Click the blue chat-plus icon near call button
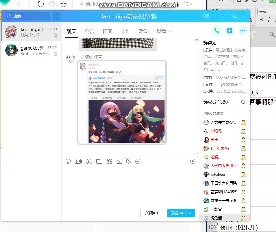276x232 pixels. pos(229,31)
